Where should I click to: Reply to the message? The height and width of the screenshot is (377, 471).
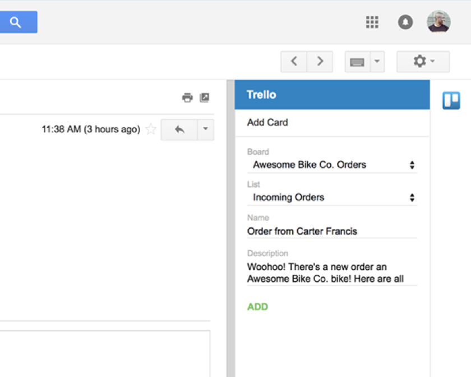tap(179, 130)
